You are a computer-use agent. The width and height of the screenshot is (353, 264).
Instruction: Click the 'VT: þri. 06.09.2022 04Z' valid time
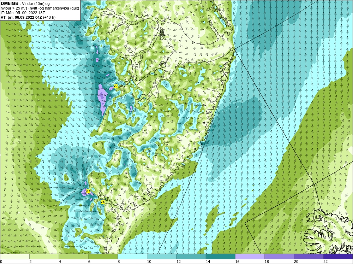click(x=22, y=17)
